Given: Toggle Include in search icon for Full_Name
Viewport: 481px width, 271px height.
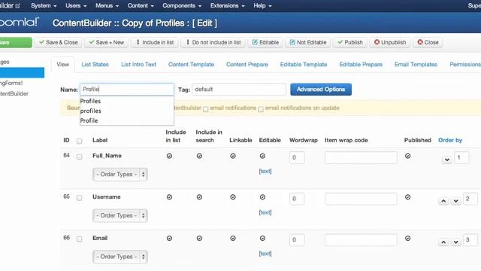Looking at the screenshot, I should coord(199,156).
